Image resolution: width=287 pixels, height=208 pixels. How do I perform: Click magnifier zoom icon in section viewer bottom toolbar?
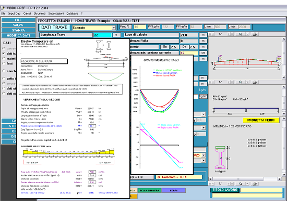(241, 184)
